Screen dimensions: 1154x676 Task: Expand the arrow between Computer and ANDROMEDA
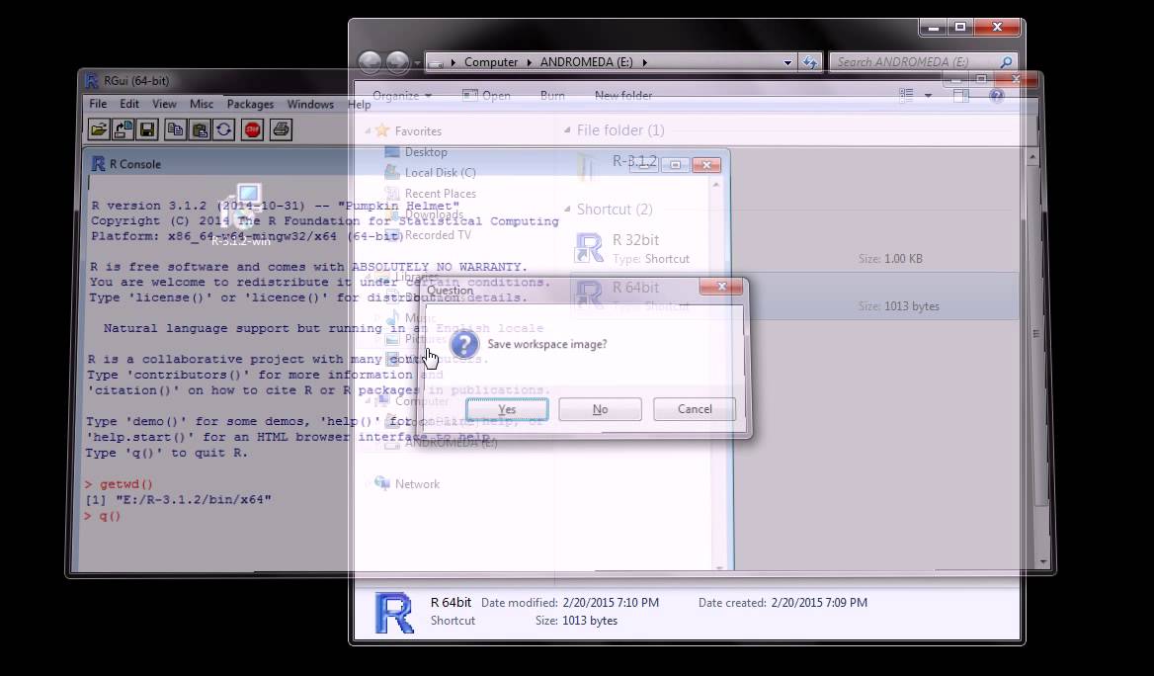(x=530, y=62)
